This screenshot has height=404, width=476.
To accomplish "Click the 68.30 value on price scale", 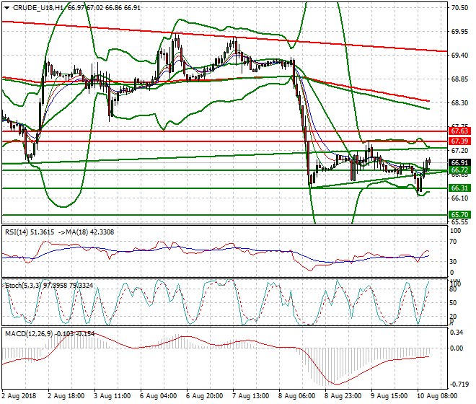I will [460, 103].
